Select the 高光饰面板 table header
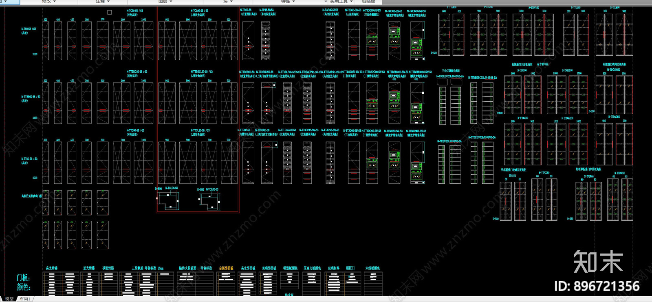The width and height of the screenshot is (652, 302). pos(248,268)
